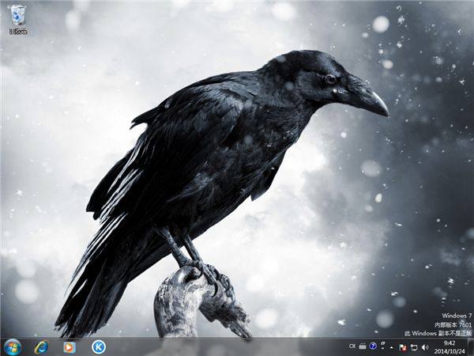Image resolution: width=474 pixels, height=356 pixels.
Task: Click the crow's eye on the wallpaper
Action: pos(329,79)
